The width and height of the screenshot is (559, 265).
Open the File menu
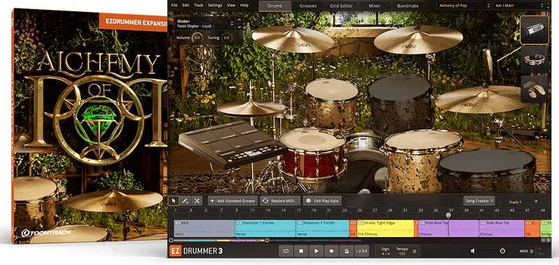pos(174,6)
